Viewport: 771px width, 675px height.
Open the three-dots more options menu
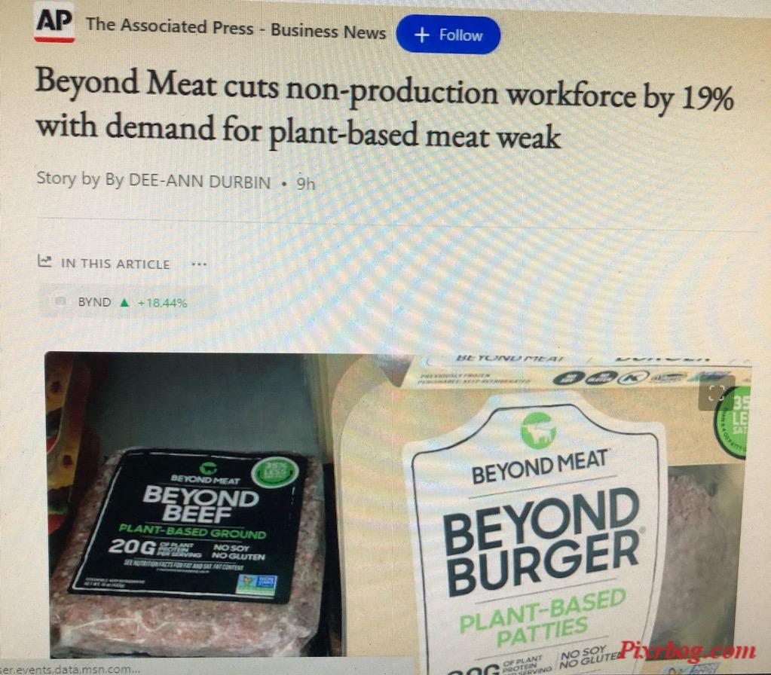pyautogui.click(x=199, y=264)
